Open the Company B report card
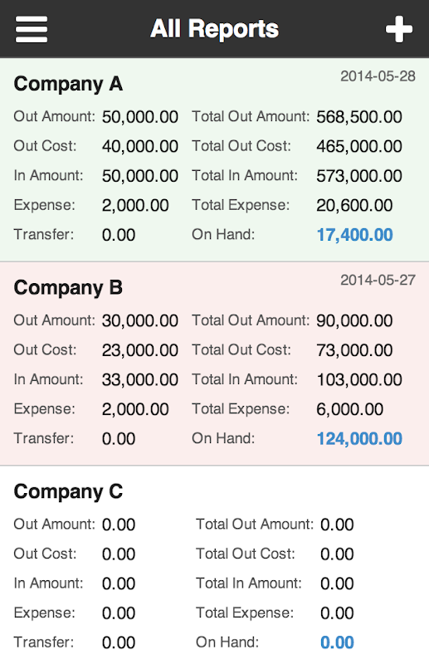 [214, 364]
